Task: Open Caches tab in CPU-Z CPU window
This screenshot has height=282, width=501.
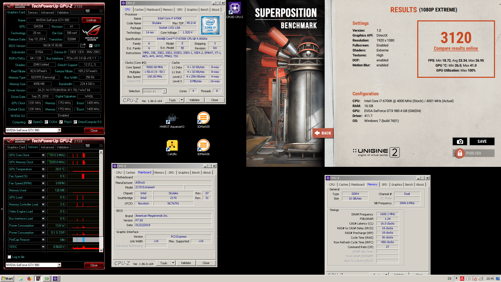Action: click(x=139, y=10)
